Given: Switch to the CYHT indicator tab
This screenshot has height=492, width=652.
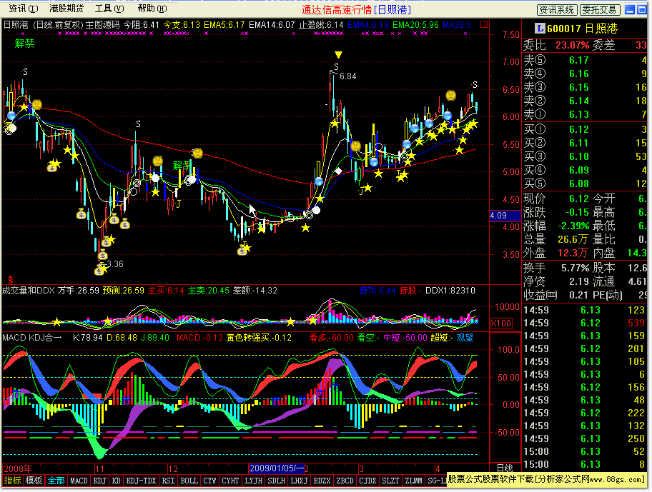Looking at the screenshot, I should coord(230,481).
